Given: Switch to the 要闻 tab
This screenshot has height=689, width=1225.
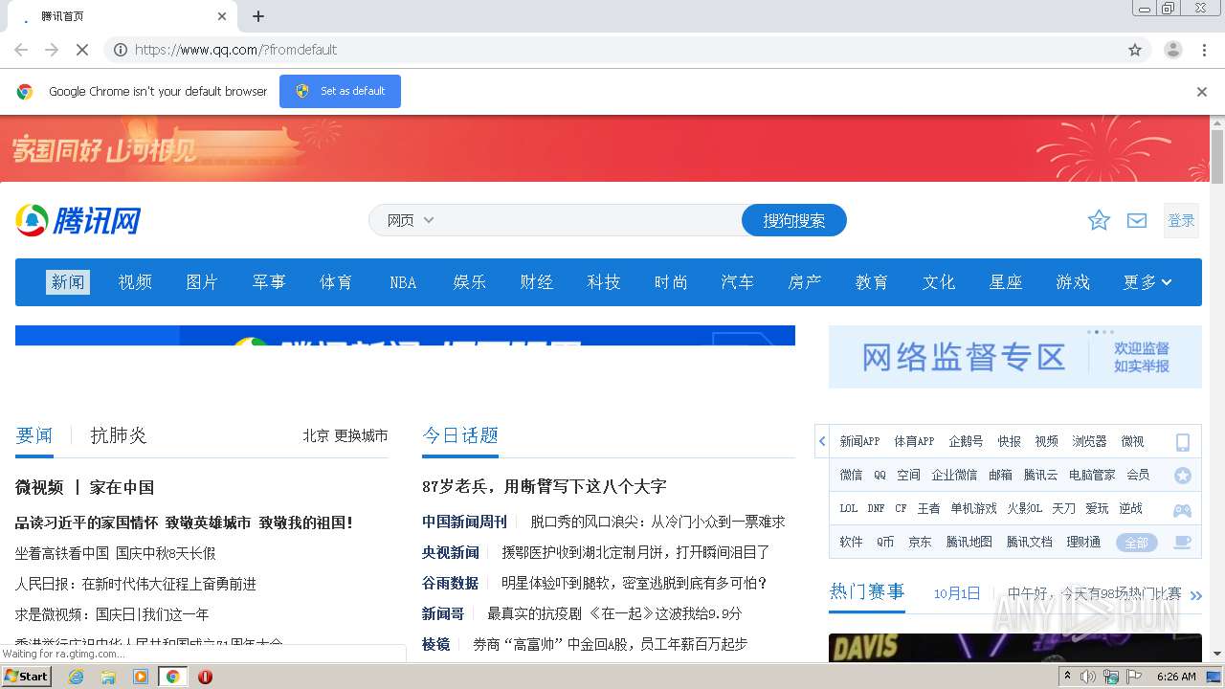Looking at the screenshot, I should coord(34,435).
